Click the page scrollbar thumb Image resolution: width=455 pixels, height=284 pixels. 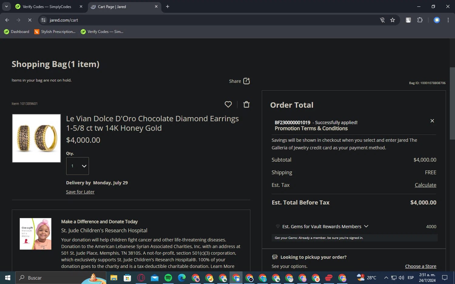[x=452, y=104]
